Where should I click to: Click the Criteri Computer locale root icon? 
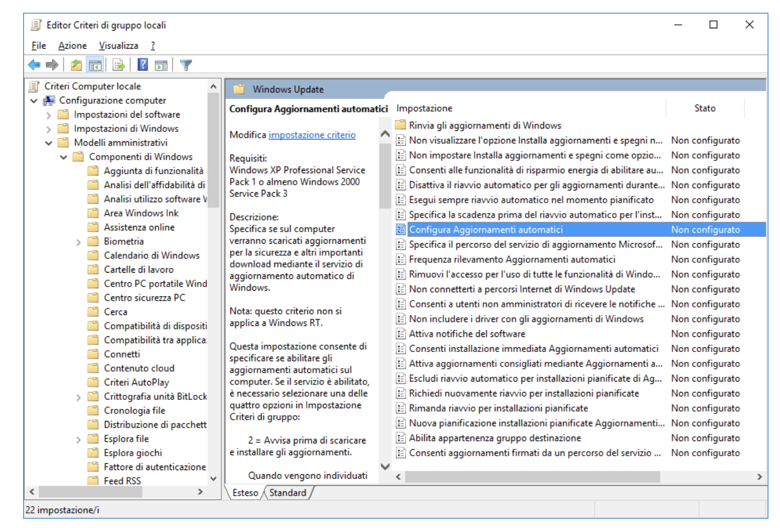click(x=35, y=86)
